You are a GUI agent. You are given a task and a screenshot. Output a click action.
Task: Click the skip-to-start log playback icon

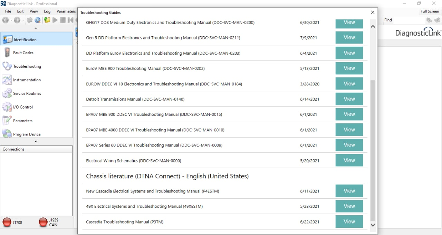point(70,20)
